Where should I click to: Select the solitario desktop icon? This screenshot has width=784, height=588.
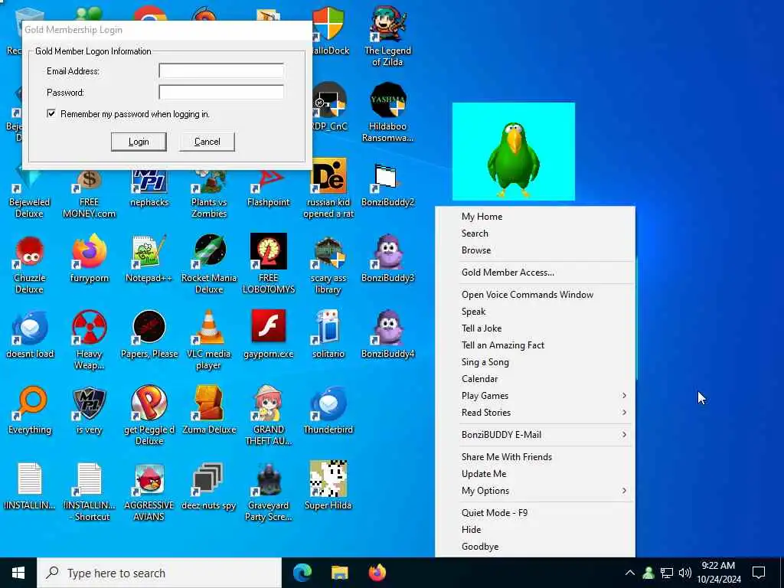click(328, 334)
